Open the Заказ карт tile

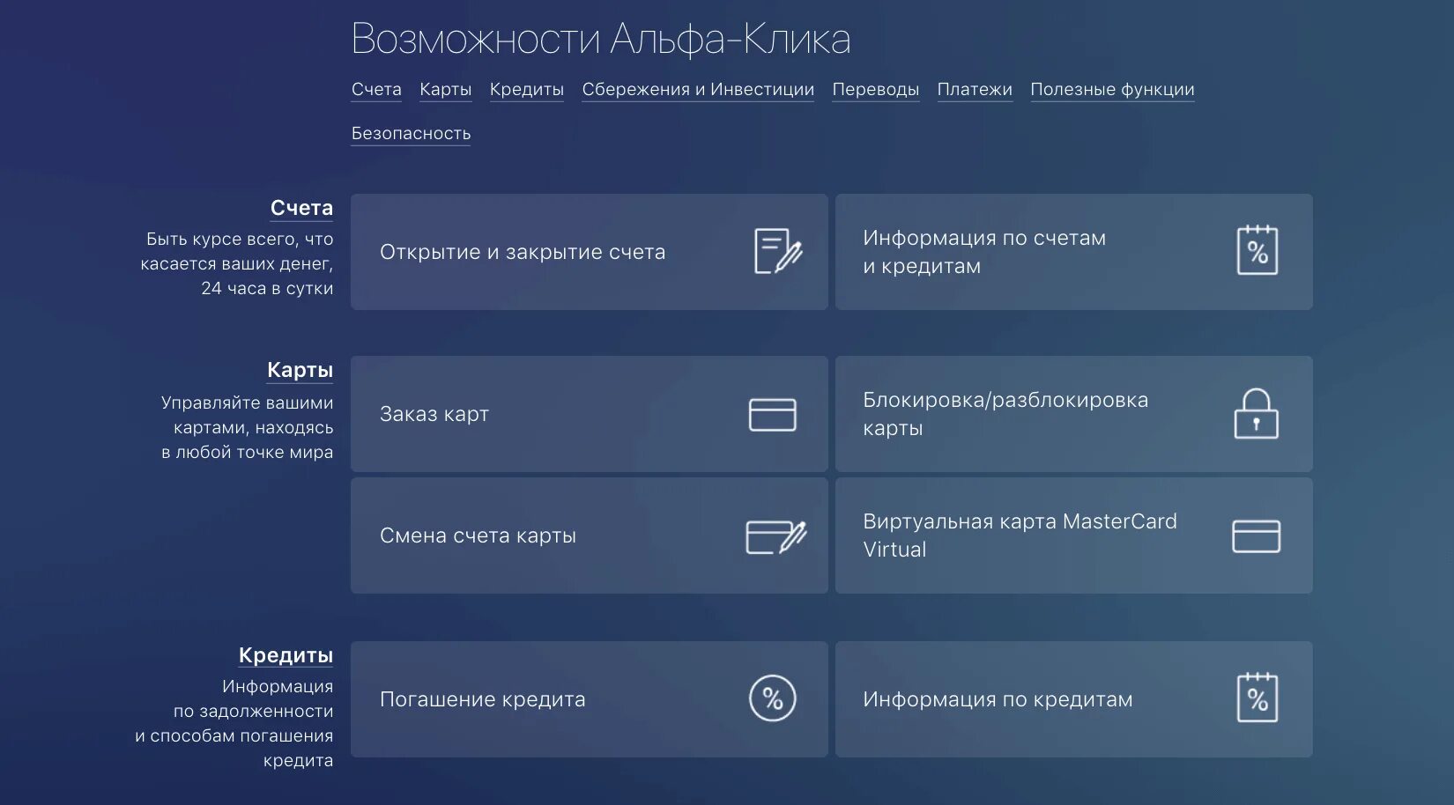[x=589, y=414]
